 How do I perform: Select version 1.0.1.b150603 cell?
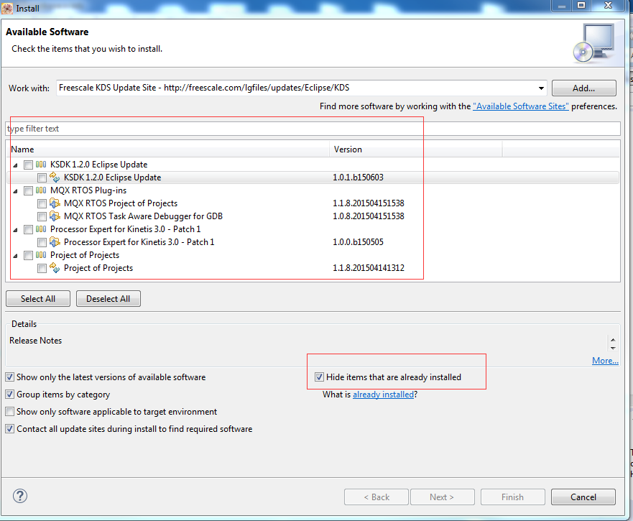(358, 177)
